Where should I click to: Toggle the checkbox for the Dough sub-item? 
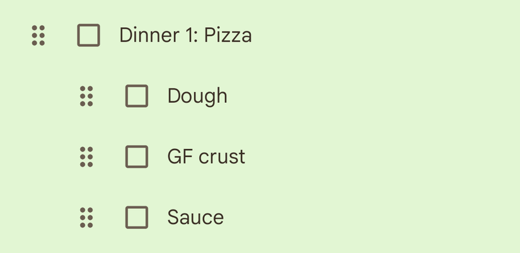[137, 96]
